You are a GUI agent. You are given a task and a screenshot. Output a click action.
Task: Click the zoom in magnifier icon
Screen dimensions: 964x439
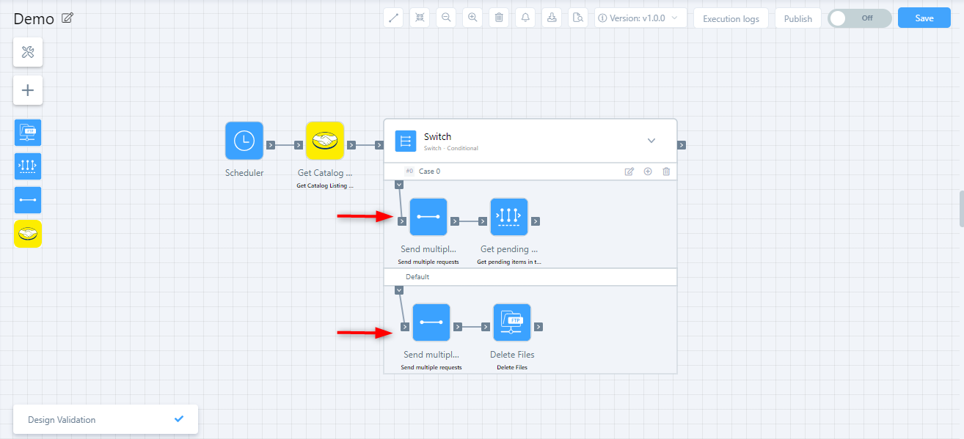coord(472,18)
